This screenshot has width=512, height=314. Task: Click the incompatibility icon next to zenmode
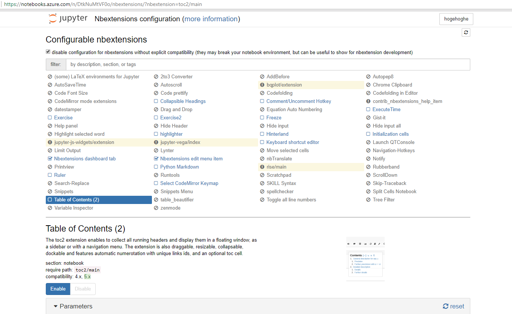(156, 208)
